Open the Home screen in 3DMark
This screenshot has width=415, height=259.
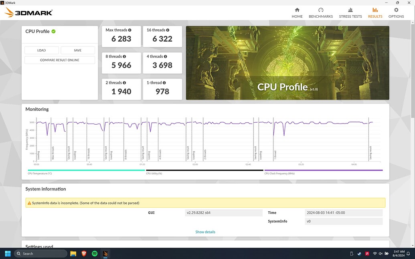coord(297,12)
